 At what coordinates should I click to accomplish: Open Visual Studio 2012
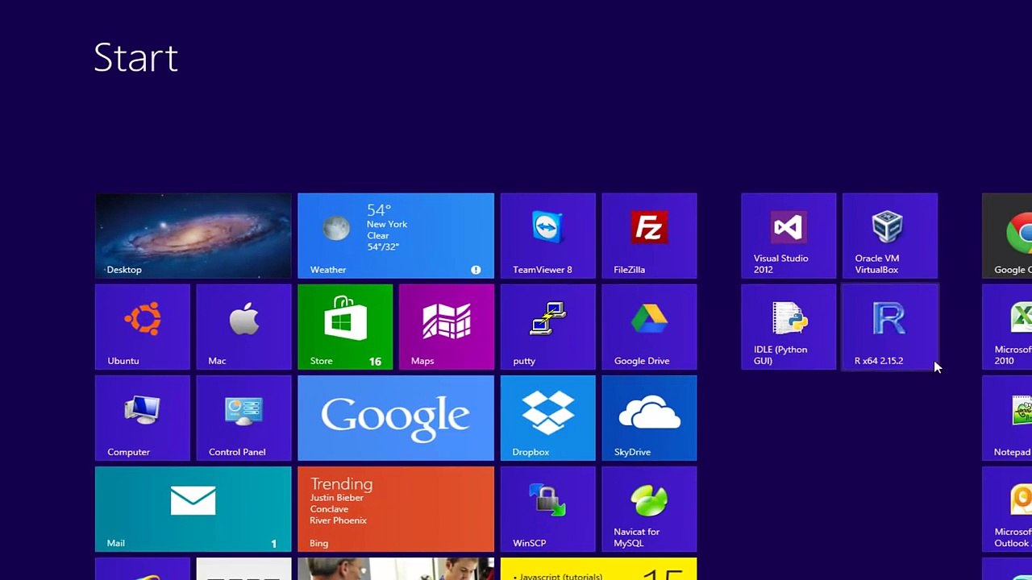tap(789, 236)
